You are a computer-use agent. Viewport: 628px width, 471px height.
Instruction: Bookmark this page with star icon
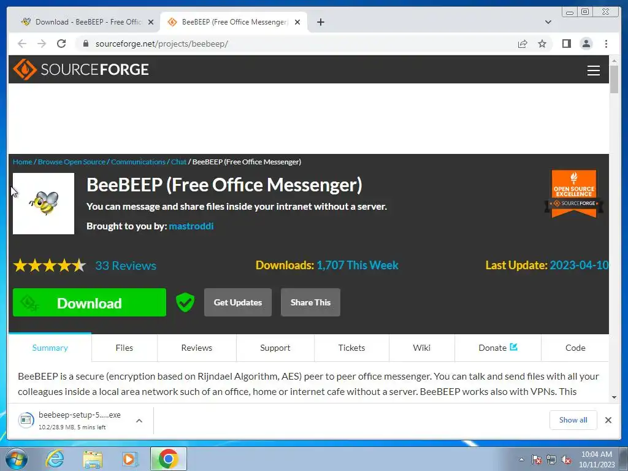542,44
